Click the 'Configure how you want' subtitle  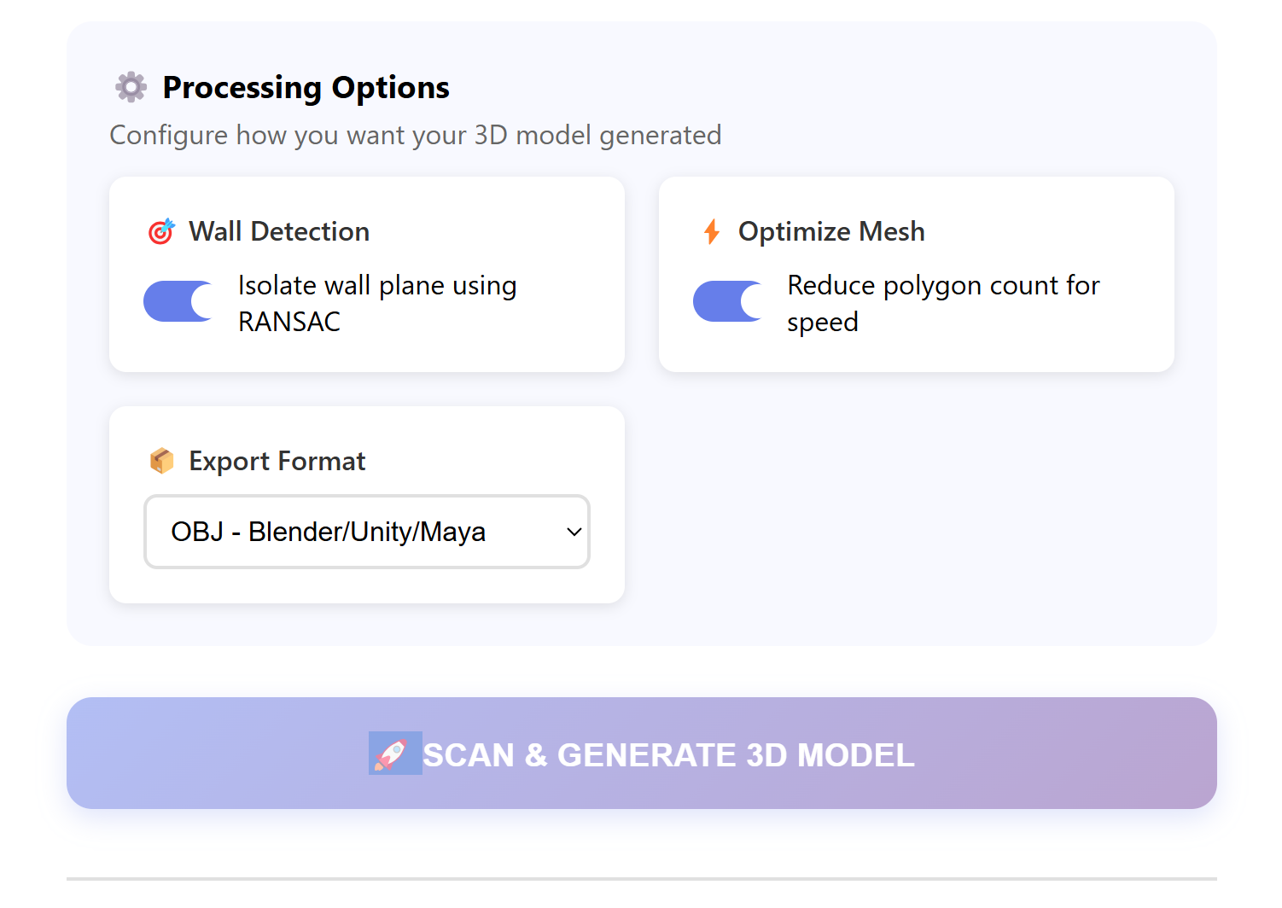pos(416,135)
